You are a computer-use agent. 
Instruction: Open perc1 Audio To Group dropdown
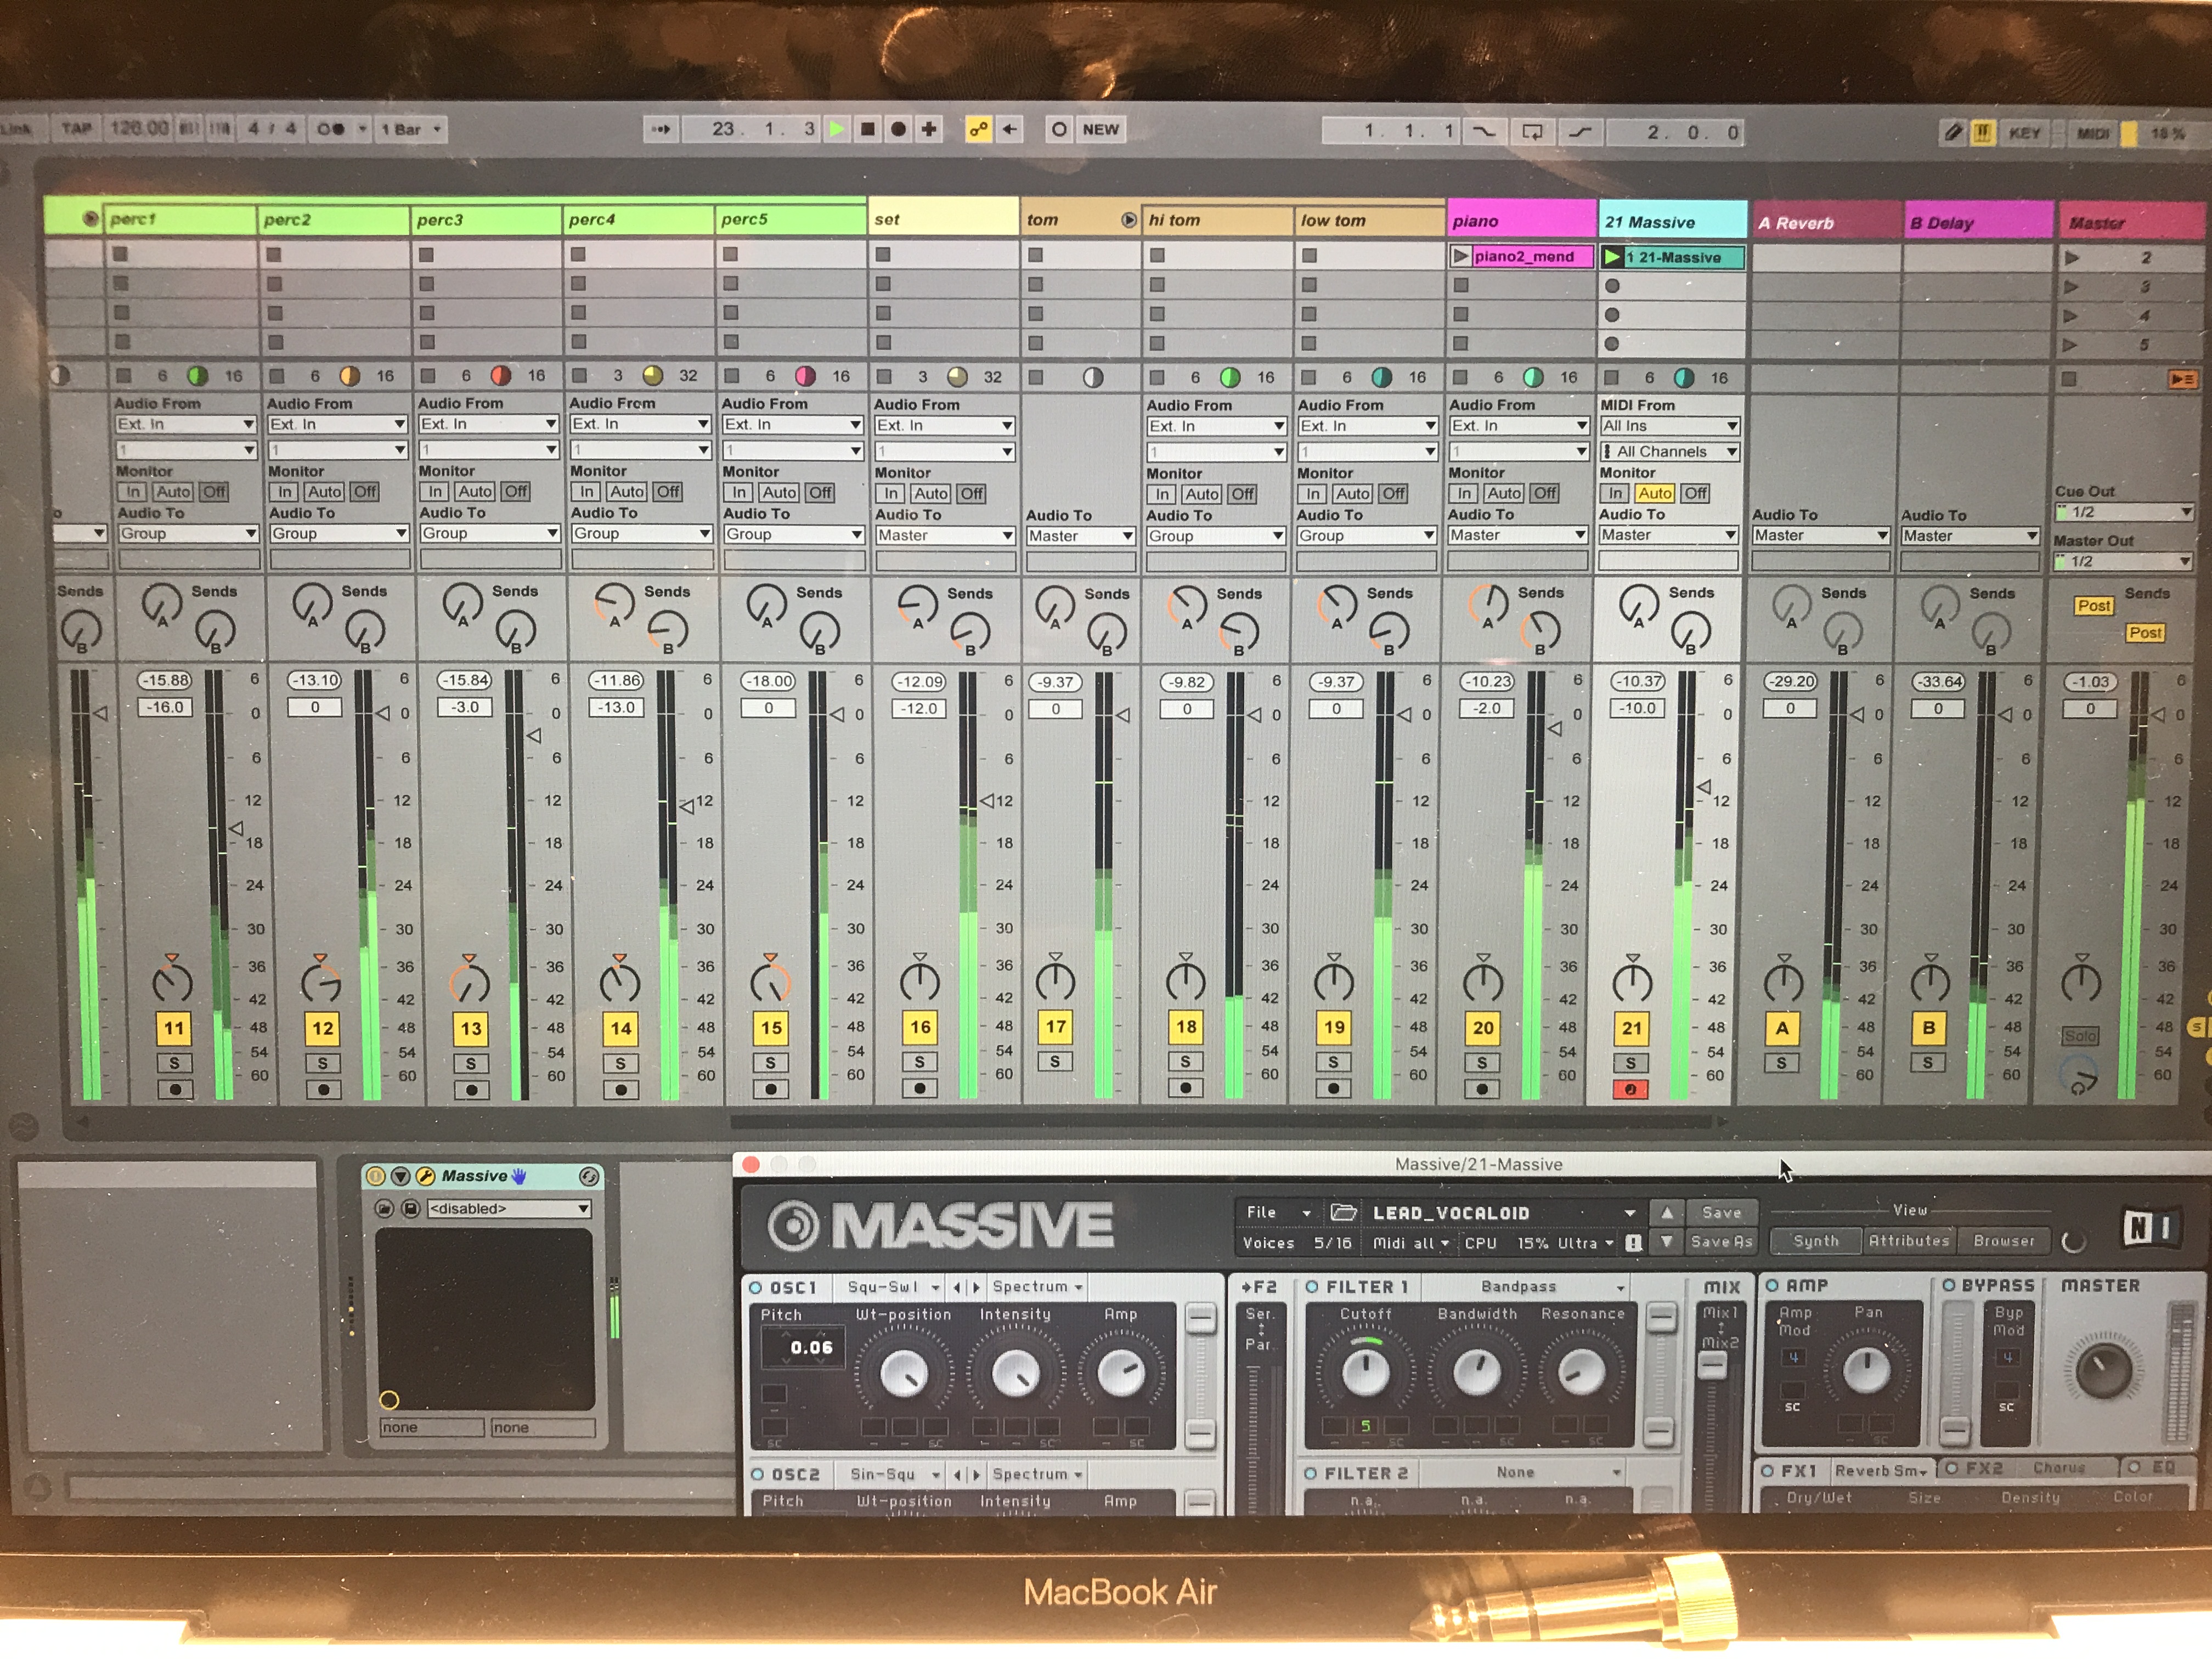pos(187,533)
